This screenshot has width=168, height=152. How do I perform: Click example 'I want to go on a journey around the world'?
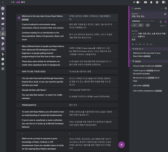click(146, 72)
